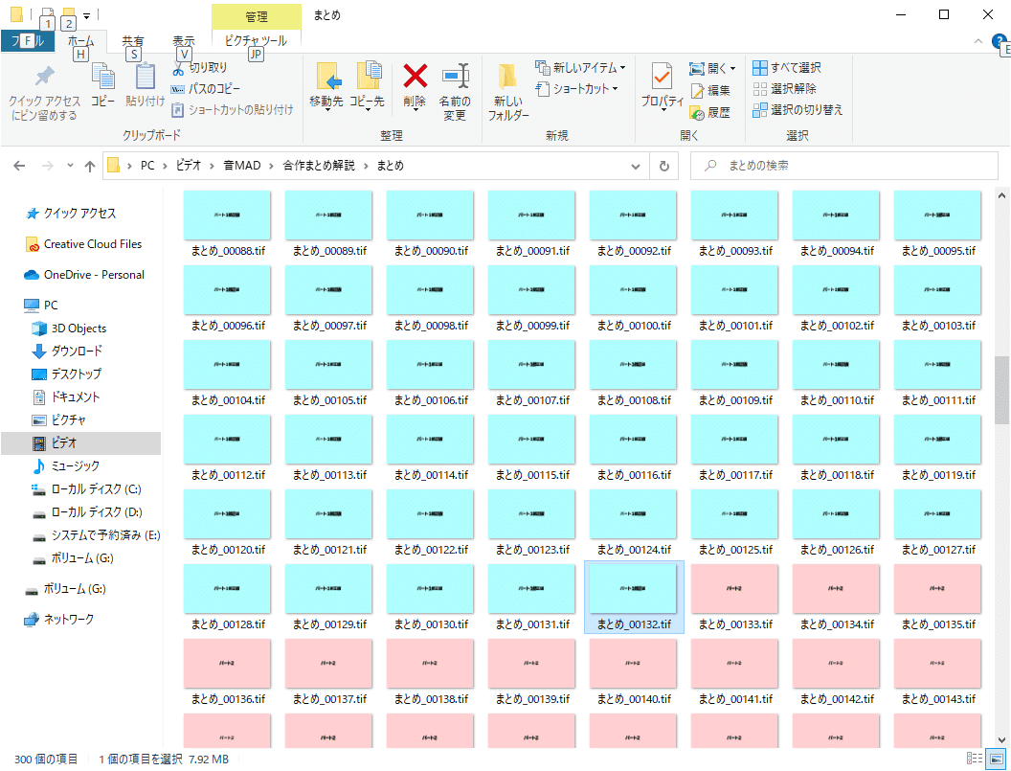
Task: Open Local Disk (C:) in sidebar
Action: [86, 489]
